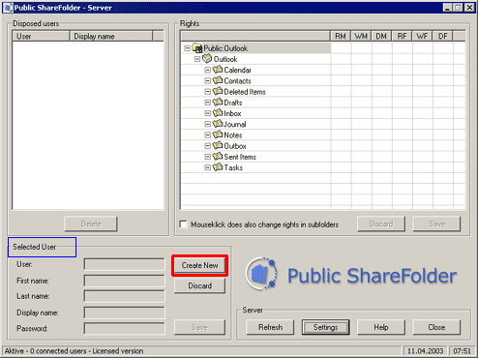Image resolution: width=478 pixels, height=358 pixels.
Task: Toggle the Sent Items node expander
Action: coord(208,157)
